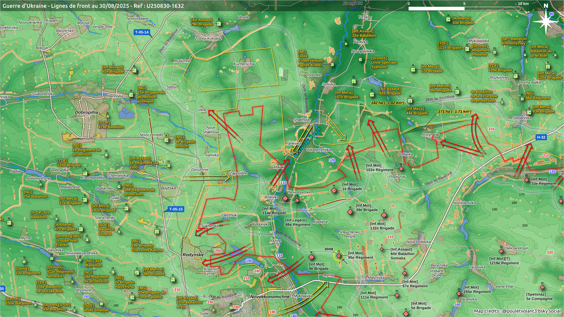
Task: Click the 102e Régiment red diamond marker
Action: [401, 169]
